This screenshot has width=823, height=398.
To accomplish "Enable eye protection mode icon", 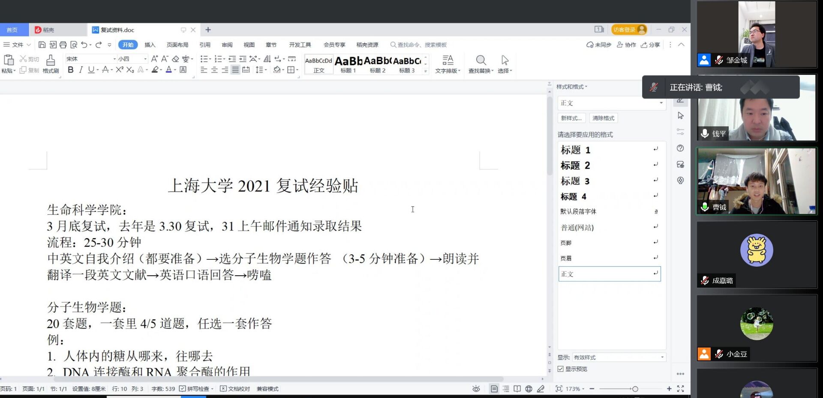I will (476, 389).
